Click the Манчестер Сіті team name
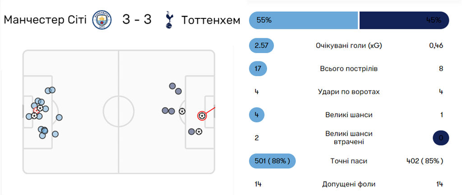Image resolution: width=462 pixels, height=195 pixels. pyautogui.click(x=45, y=20)
